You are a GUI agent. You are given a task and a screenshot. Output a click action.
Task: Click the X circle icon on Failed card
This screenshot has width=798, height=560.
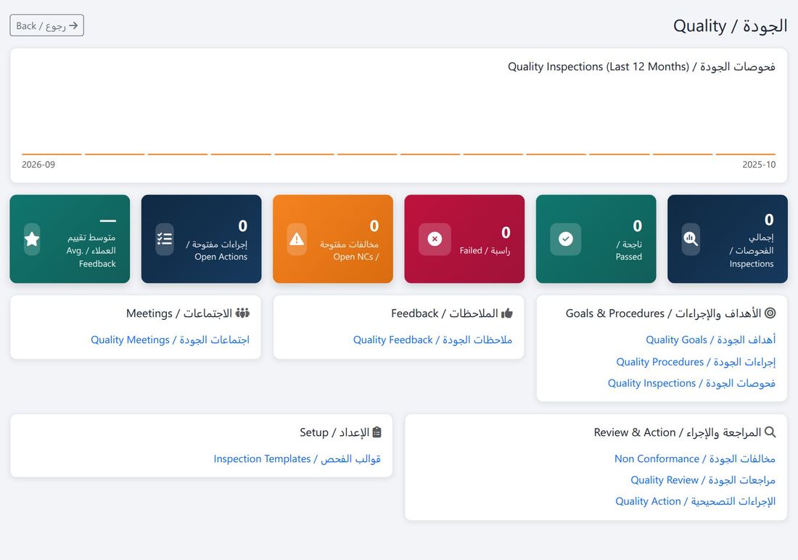pyautogui.click(x=435, y=239)
